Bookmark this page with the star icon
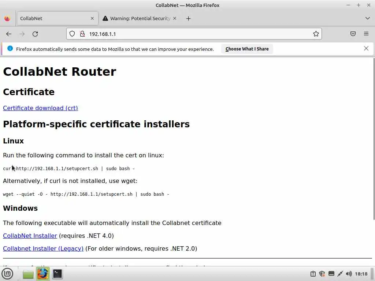 coord(316,34)
